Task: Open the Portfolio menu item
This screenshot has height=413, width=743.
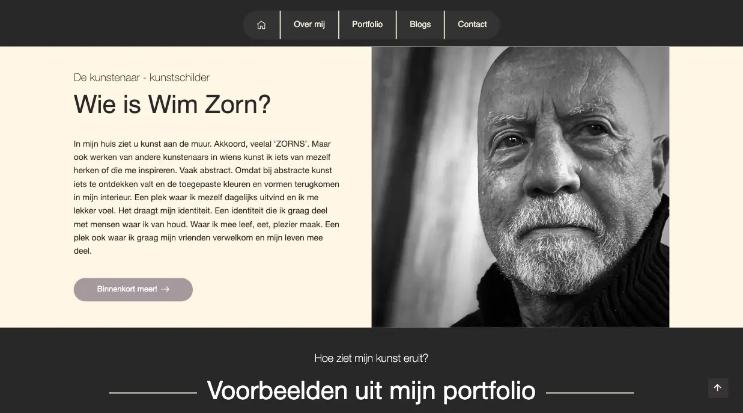Action: coord(368,25)
